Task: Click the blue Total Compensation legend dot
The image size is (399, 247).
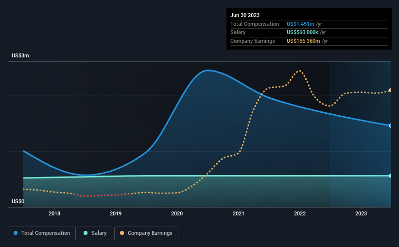Action: [x=16, y=233]
